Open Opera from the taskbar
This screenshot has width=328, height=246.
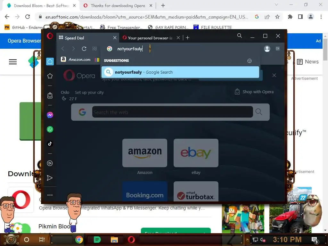(x=131, y=240)
